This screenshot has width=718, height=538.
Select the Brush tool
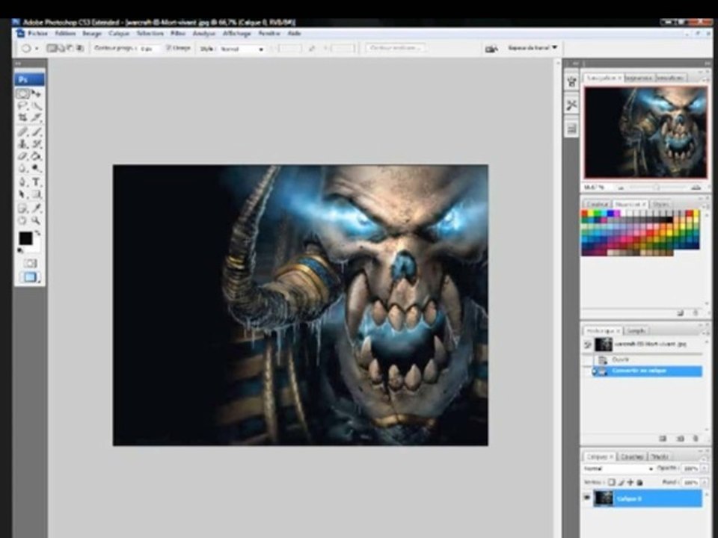(37, 132)
